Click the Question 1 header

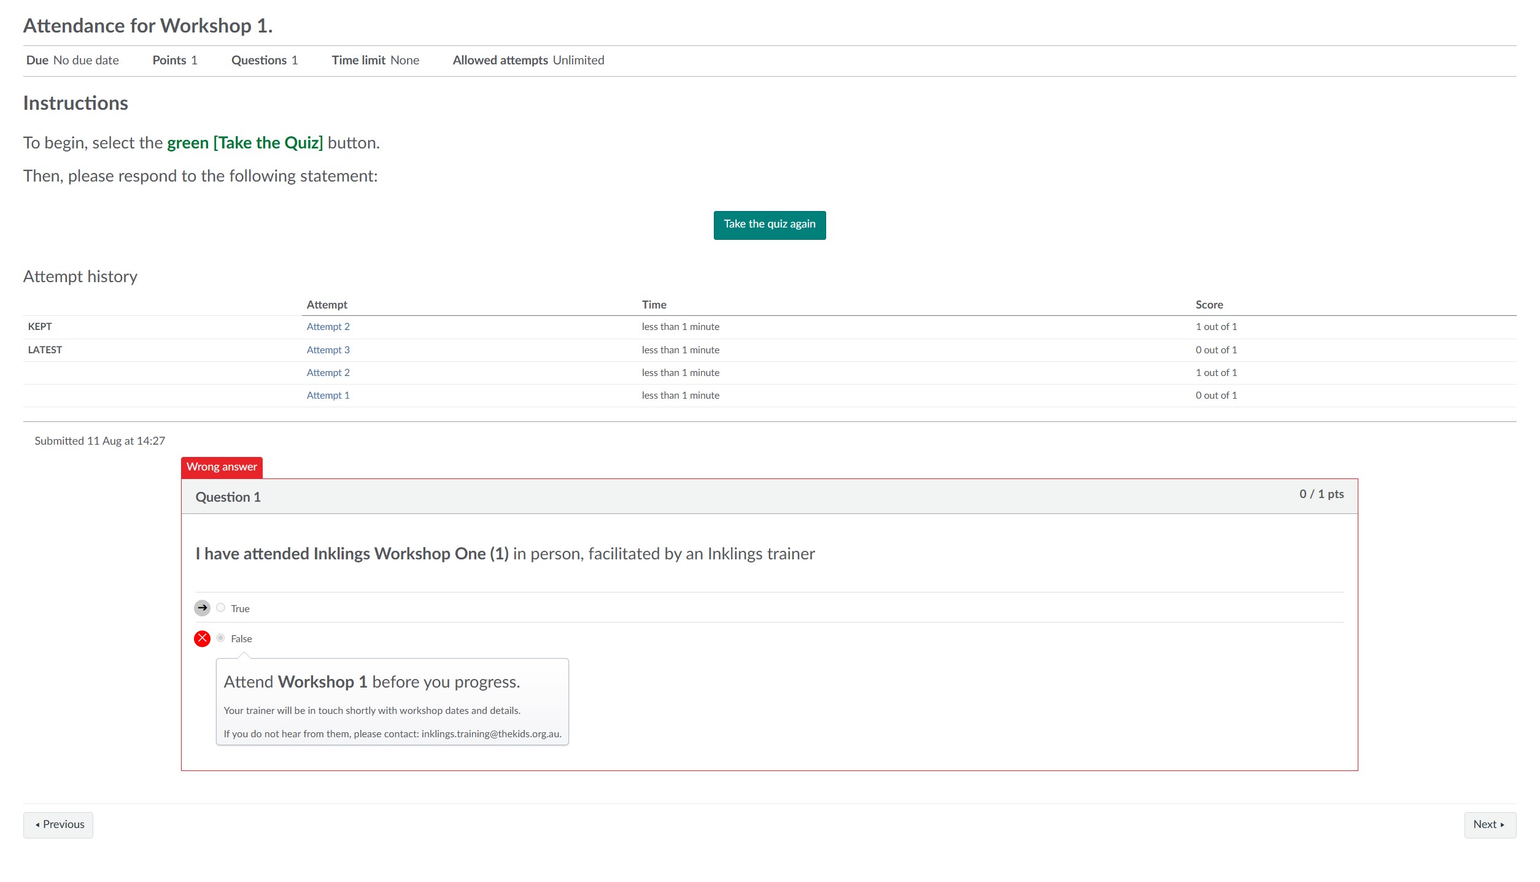click(x=228, y=497)
